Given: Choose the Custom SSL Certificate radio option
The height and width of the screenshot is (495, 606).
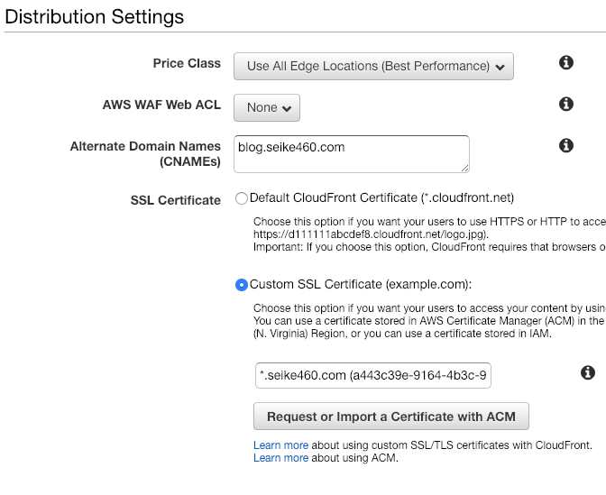Looking at the screenshot, I should pos(241,285).
